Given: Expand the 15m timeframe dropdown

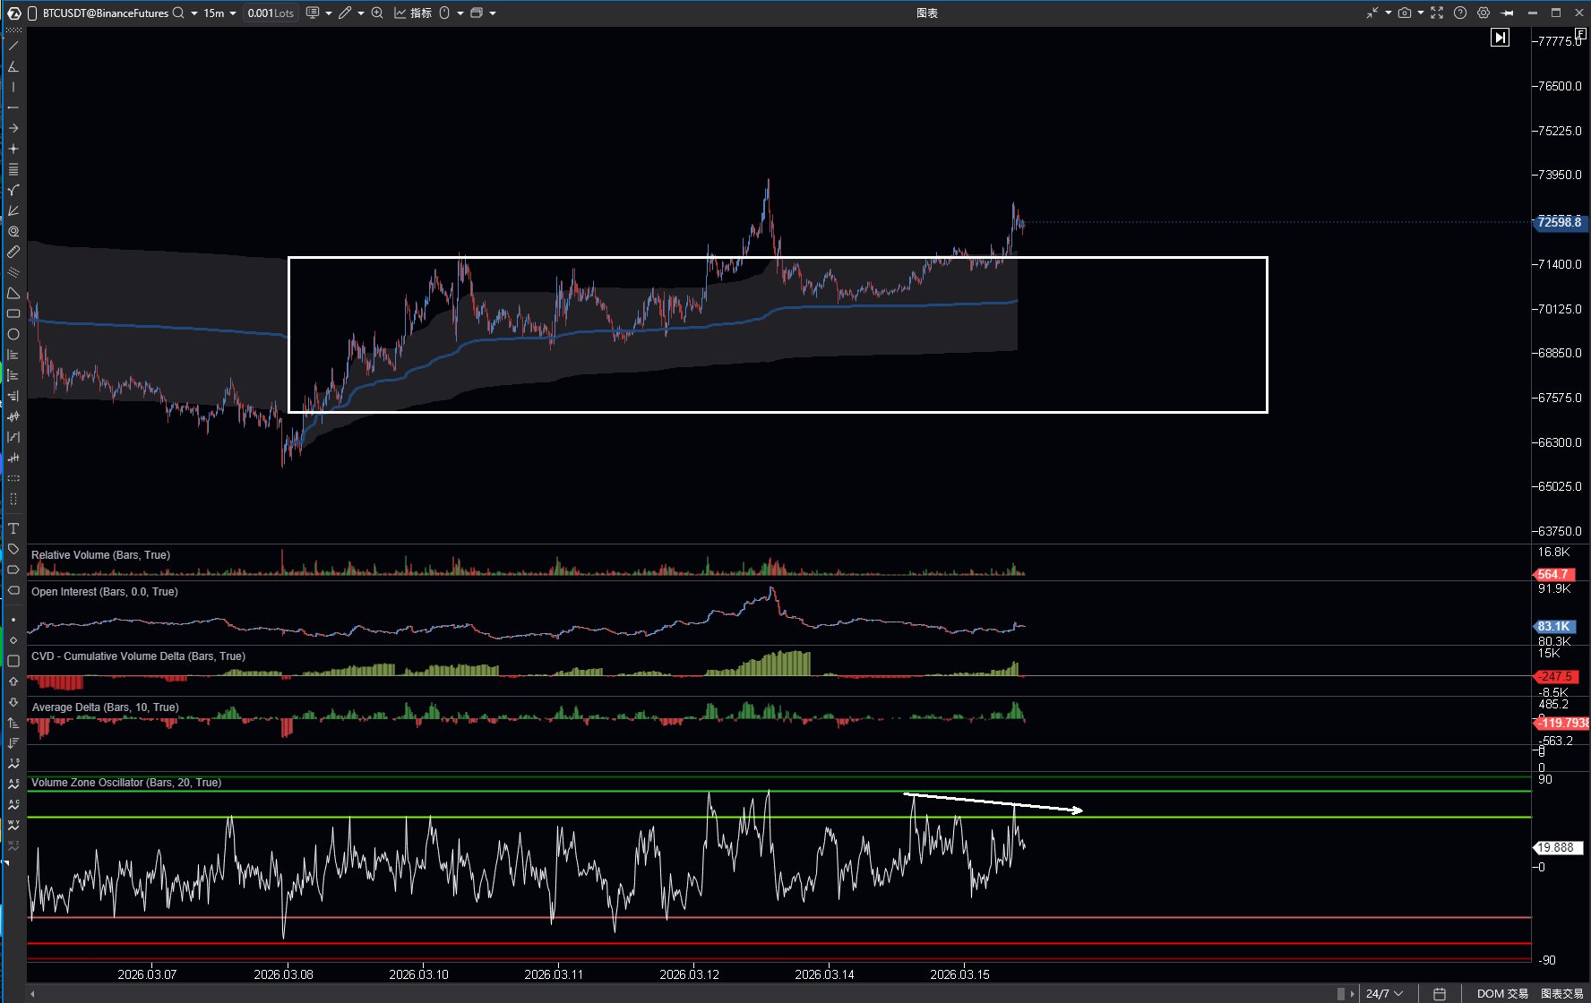Looking at the screenshot, I should point(233,13).
